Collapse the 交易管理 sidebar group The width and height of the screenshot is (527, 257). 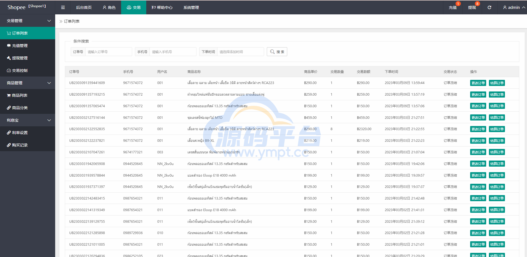click(28, 21)
